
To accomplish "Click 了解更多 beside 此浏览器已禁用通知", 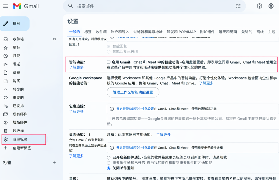I will pyautogui.click(x=164, y=135).
